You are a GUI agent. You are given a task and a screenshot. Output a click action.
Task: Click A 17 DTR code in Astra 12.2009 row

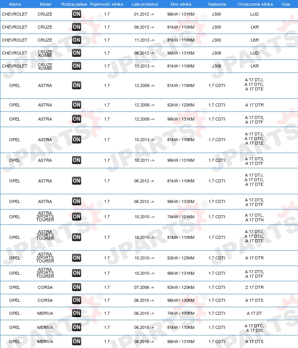click(x=255, y=105)
